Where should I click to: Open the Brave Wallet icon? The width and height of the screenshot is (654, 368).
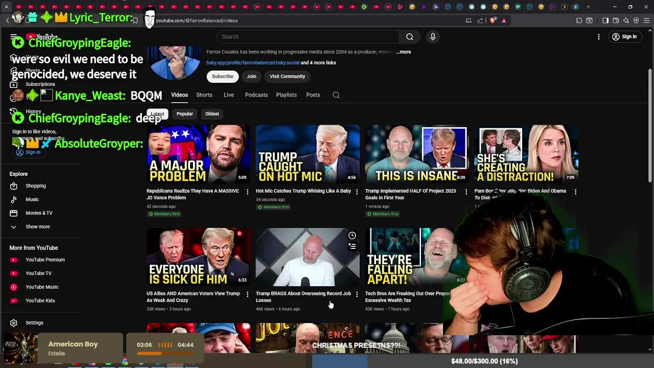(x=616, y=20)
